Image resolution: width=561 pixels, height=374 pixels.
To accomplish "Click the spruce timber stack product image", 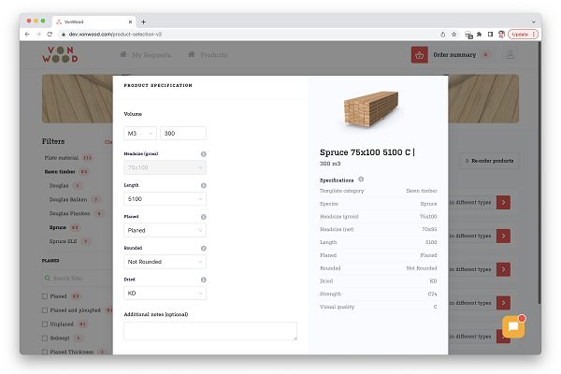I will pyautogui.click(x=371, y=108).
